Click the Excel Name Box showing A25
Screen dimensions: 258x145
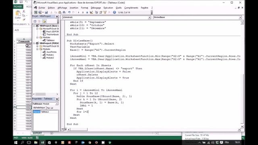click(x=23, y=30)
